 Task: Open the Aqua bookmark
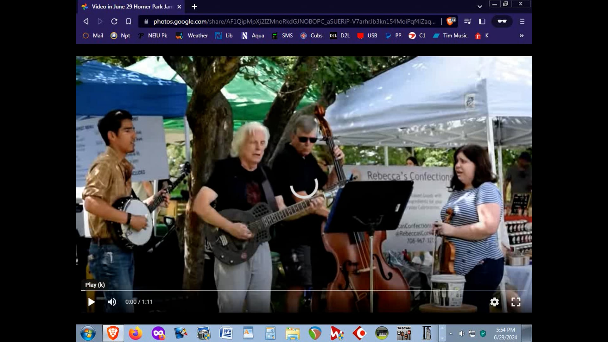tap(253, 35)
